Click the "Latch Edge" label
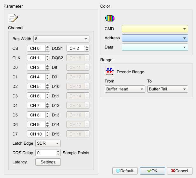196x178 pixels. (x=23, y=143)
